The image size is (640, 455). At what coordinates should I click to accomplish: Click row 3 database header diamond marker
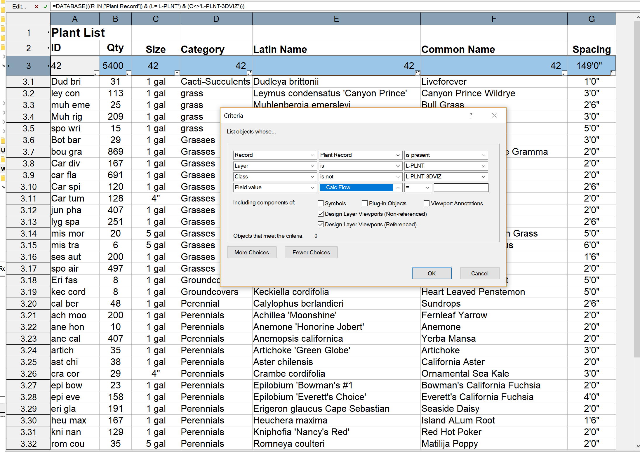9,66
